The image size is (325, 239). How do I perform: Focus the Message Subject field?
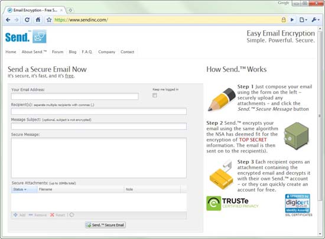pyautogui.click(x=99, y=126)
